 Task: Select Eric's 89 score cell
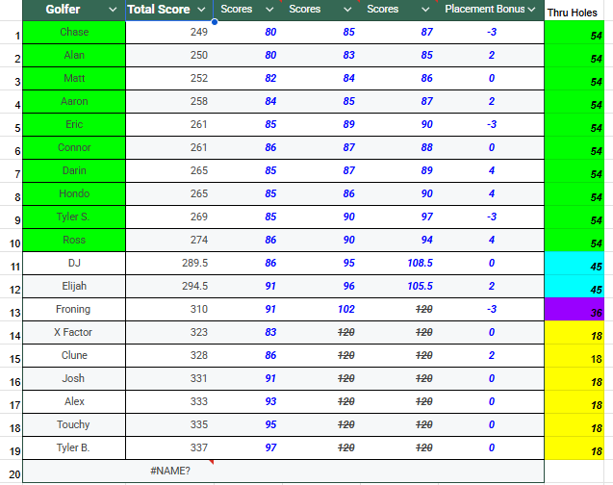point(321,124)
